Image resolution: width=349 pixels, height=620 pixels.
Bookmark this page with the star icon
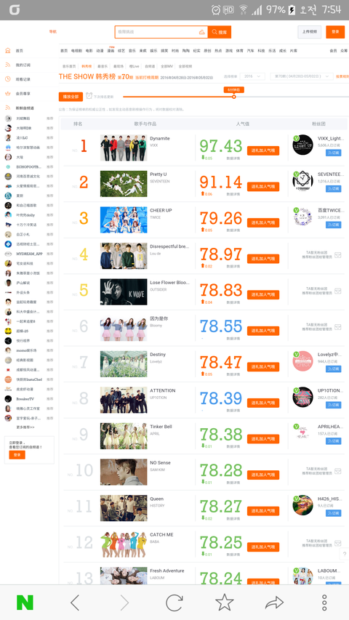[225, 603]
